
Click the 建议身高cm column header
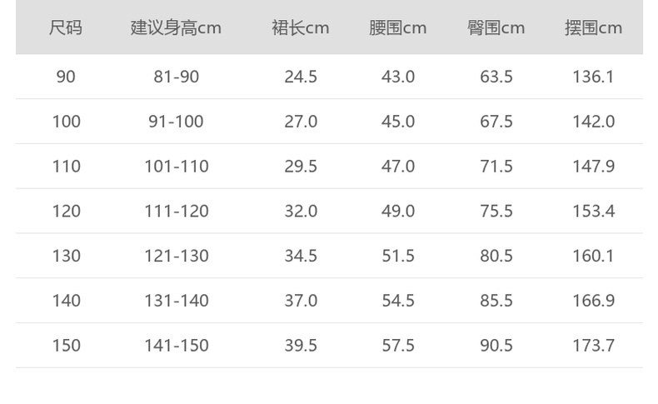pyautogui.click(x=176, y=27)
